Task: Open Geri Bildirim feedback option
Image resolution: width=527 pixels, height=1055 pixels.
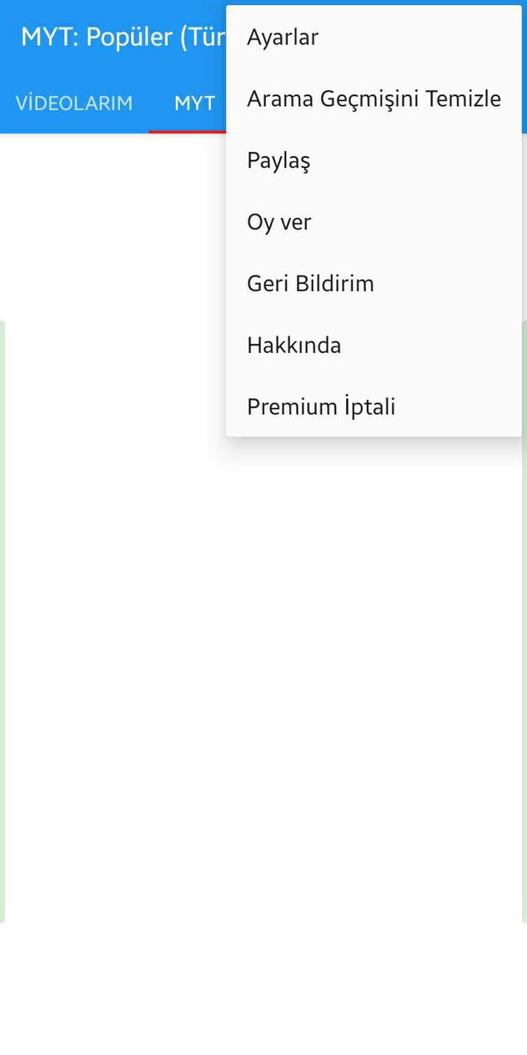Action: click(x=310, y=283)
